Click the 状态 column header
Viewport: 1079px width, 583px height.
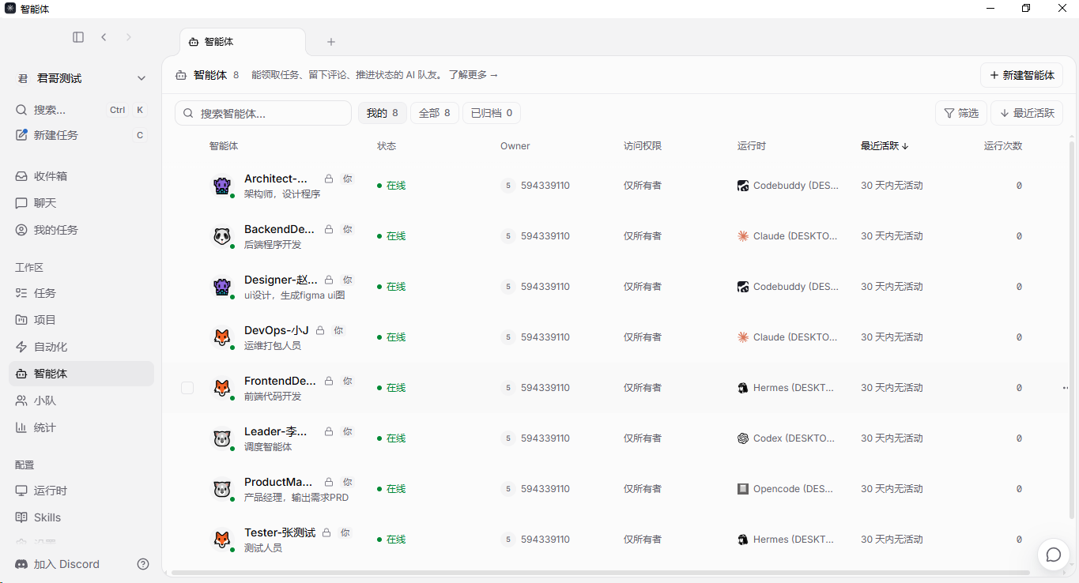tap(387, 146)
